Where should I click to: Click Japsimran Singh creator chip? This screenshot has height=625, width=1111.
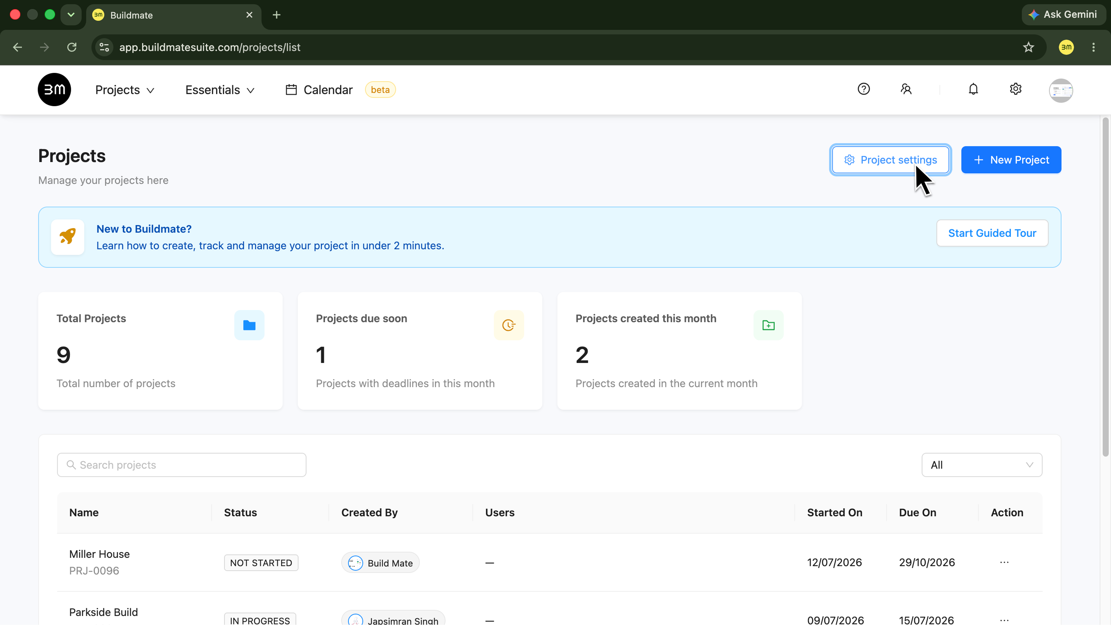coord(393,619)
